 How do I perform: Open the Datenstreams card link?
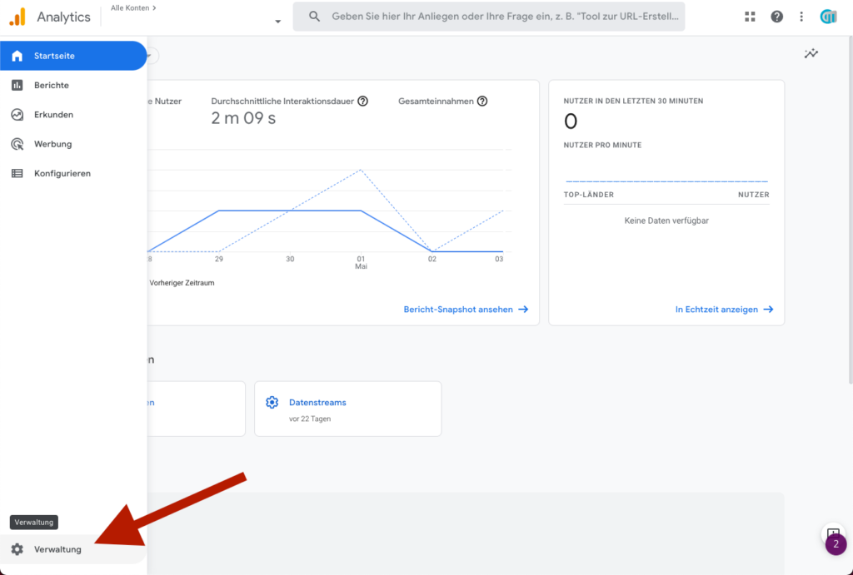click(x=317, y=402)
